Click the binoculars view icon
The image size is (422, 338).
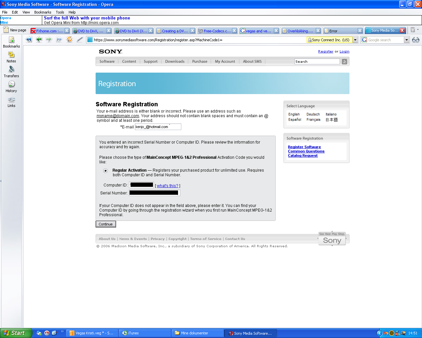coord(416,40)
